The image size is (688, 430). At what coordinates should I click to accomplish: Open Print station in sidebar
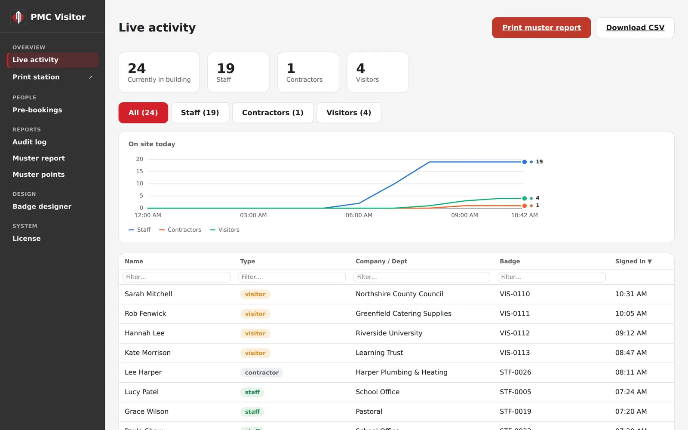(x=52, y=77)
